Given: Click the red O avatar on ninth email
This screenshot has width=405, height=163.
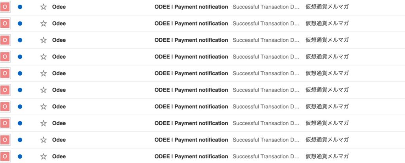Looking at the screenshot, I should pos(5,140).
